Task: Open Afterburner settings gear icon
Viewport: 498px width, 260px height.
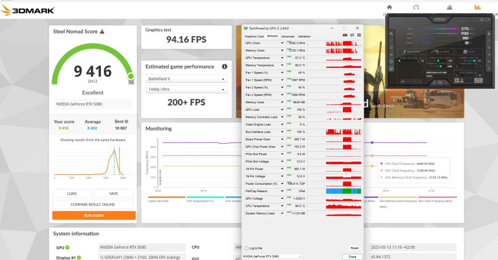Action: [392, 62]
